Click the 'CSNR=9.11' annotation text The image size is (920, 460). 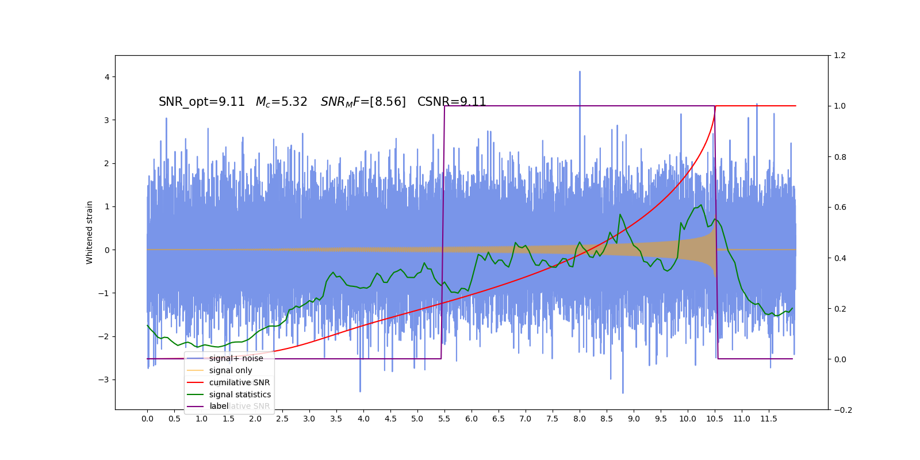[452, 102]
